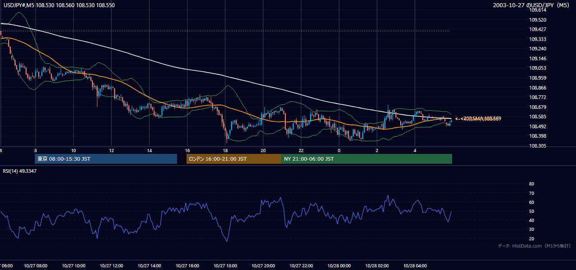Screen dimensions: 576x270
Task: Click RSI scale value 70
Action: pyautogui.click(x=531, y=193)
